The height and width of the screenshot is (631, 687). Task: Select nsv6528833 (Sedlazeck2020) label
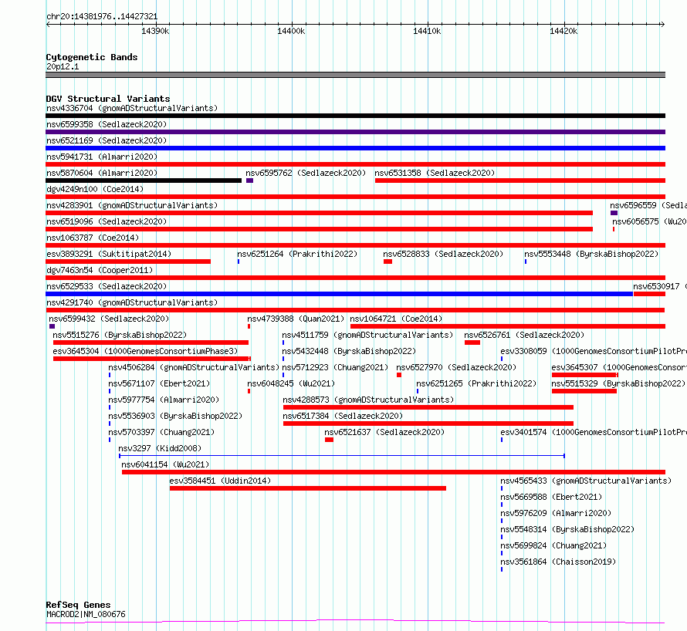443,254
